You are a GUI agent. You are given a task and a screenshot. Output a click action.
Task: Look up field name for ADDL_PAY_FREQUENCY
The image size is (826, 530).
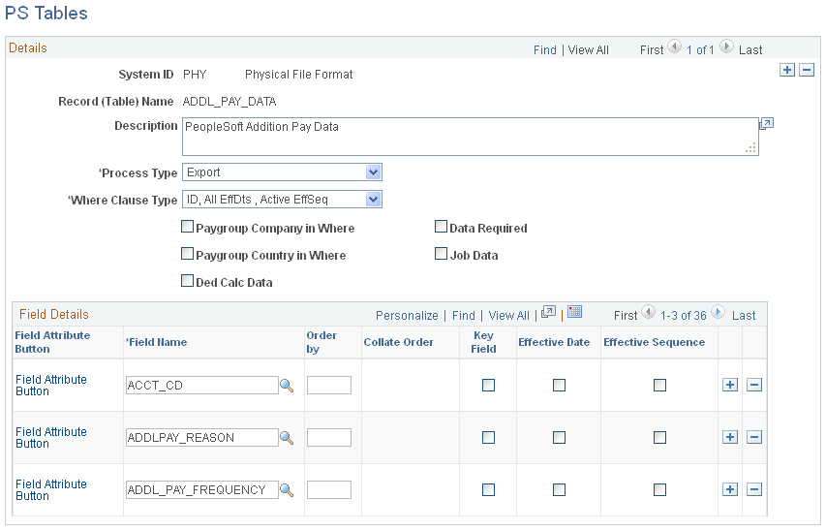(x=287, y=490)
